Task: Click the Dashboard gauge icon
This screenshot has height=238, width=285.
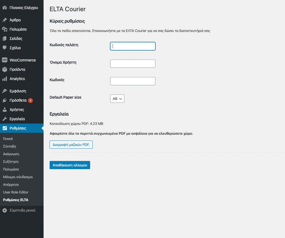Action: coord(5,7)
